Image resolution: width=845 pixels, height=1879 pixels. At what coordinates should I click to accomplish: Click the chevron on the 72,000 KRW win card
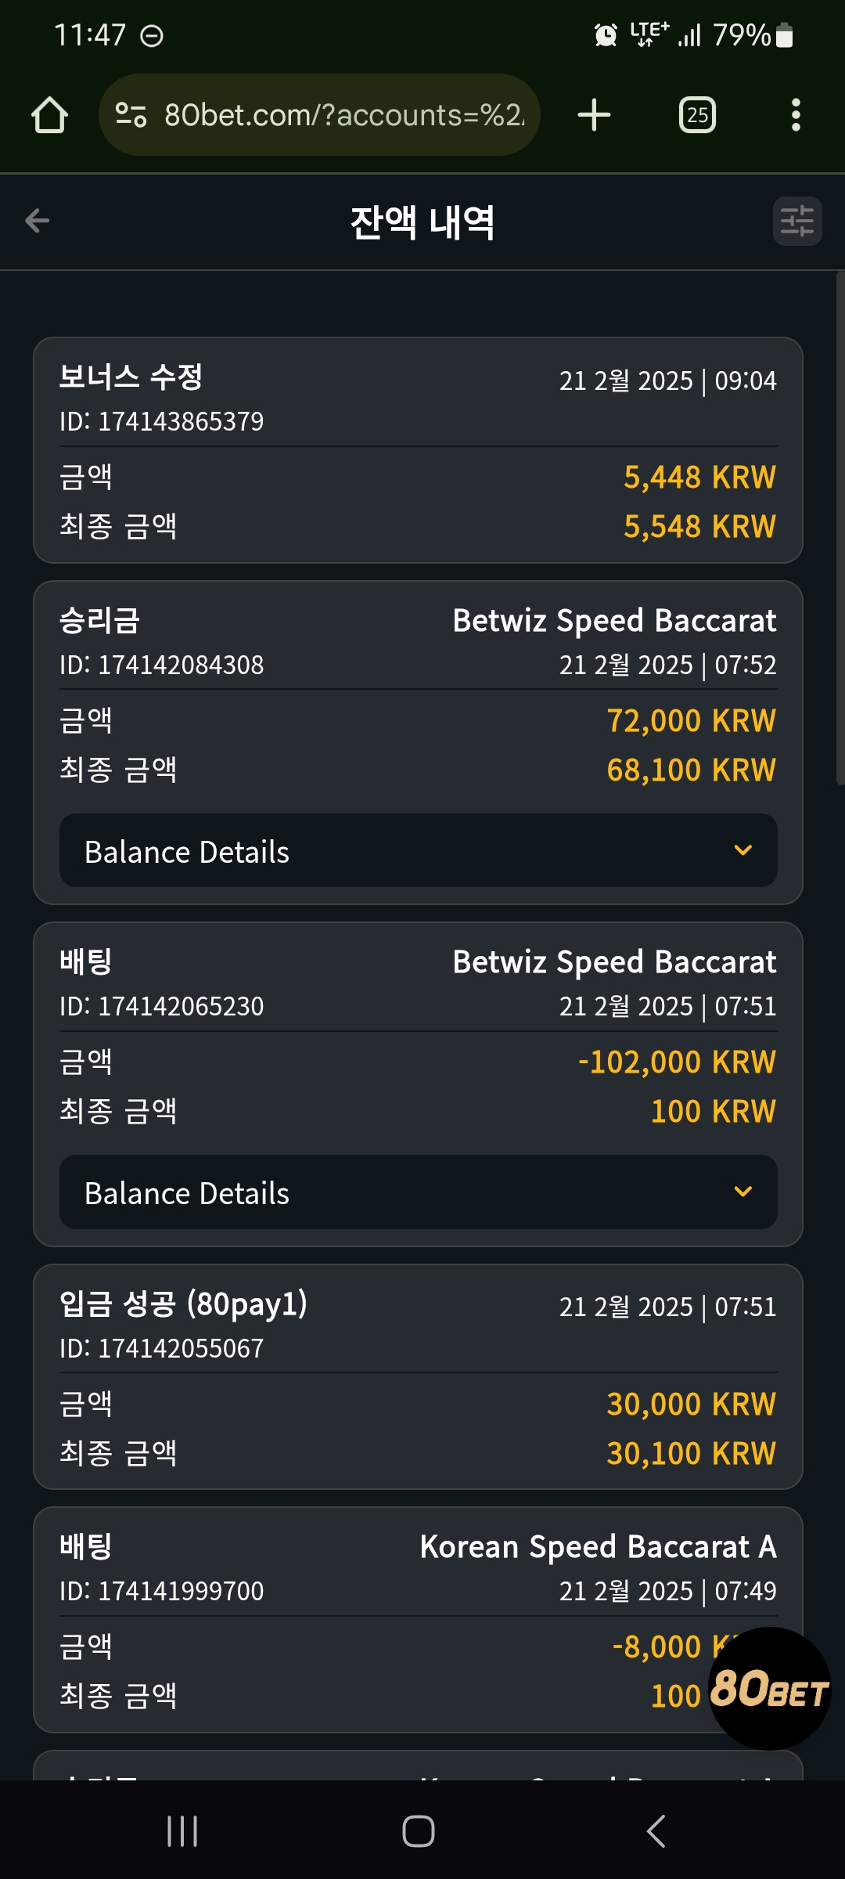coord(743,850)
